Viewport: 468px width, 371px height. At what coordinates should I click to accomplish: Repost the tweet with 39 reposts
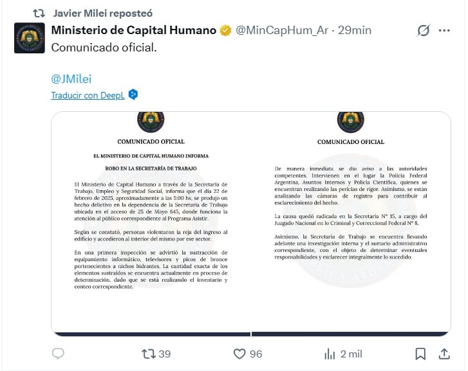(149, 354)
